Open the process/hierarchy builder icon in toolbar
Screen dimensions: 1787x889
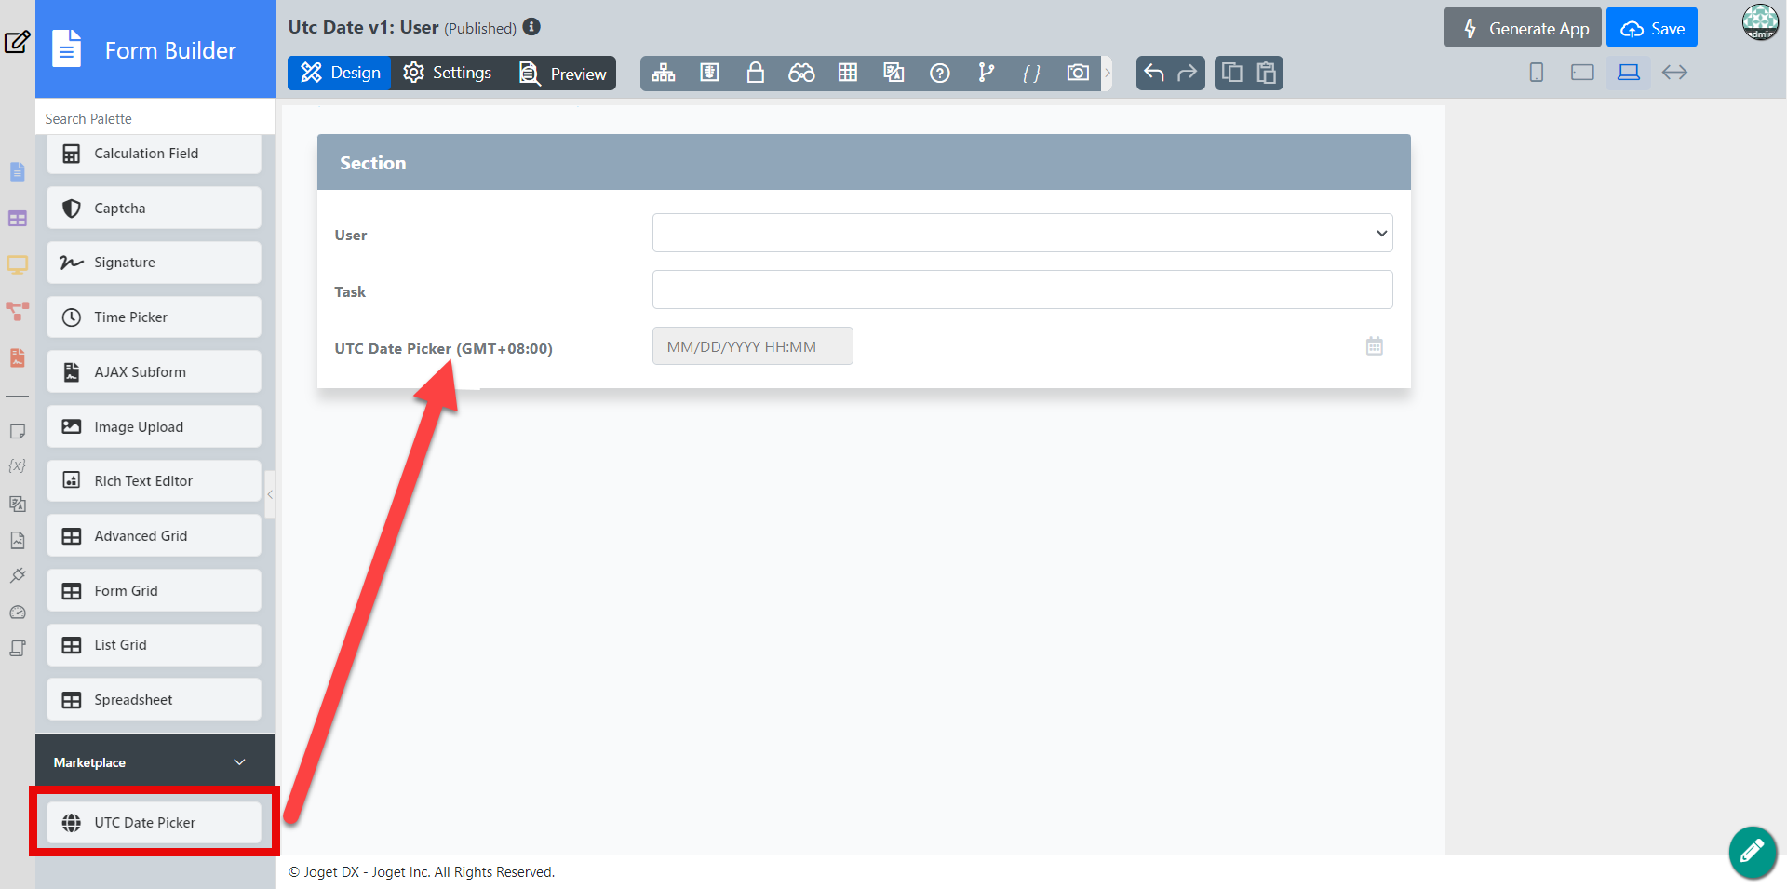[x=664, y=73]
